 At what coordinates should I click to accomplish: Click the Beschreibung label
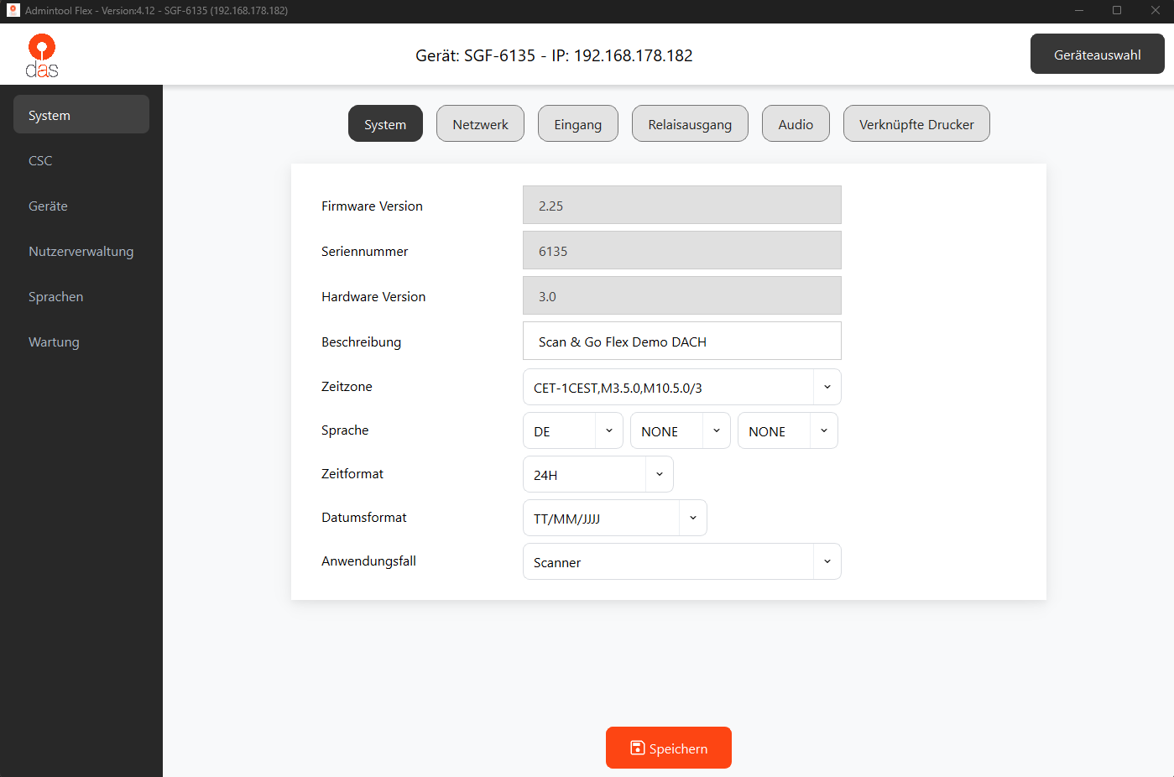[x=361, y=342]
